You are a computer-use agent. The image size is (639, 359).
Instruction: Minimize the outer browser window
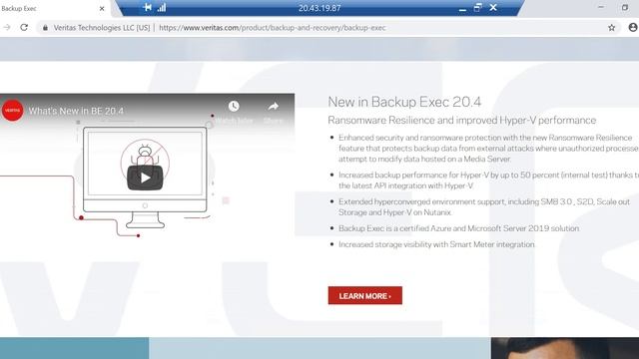(x=601, y=7)
